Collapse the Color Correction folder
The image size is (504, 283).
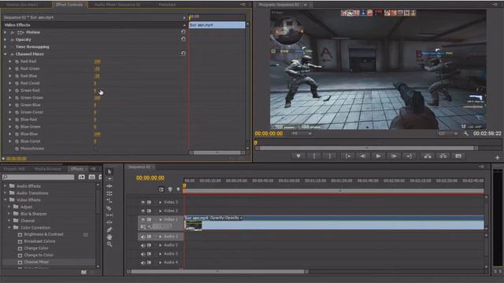9,227
